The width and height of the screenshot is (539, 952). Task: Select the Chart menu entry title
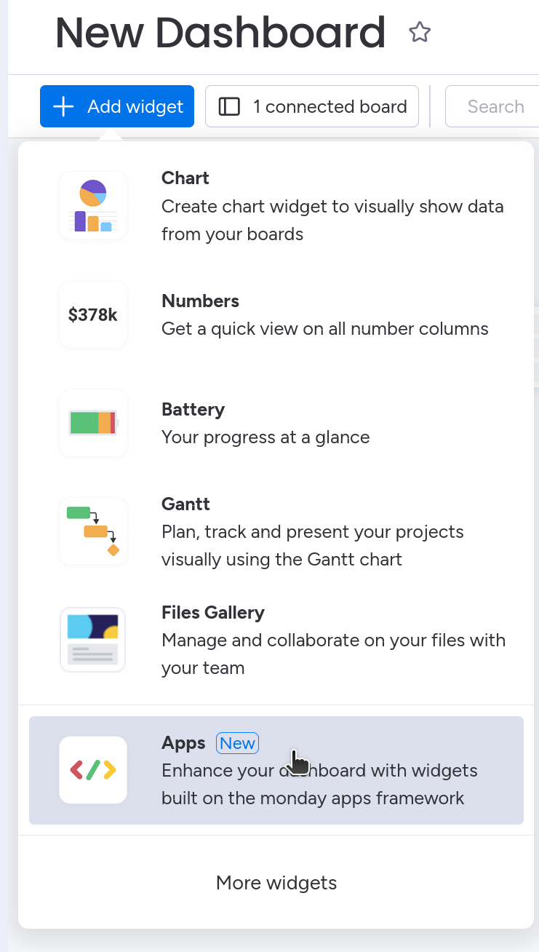[x=185, y=178]
